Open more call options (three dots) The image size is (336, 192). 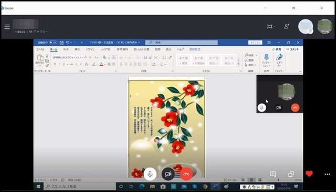coord(327,174)
